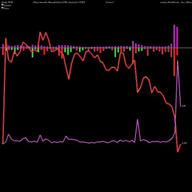Click the '4M' volume axis label

(x=184, y=106)
